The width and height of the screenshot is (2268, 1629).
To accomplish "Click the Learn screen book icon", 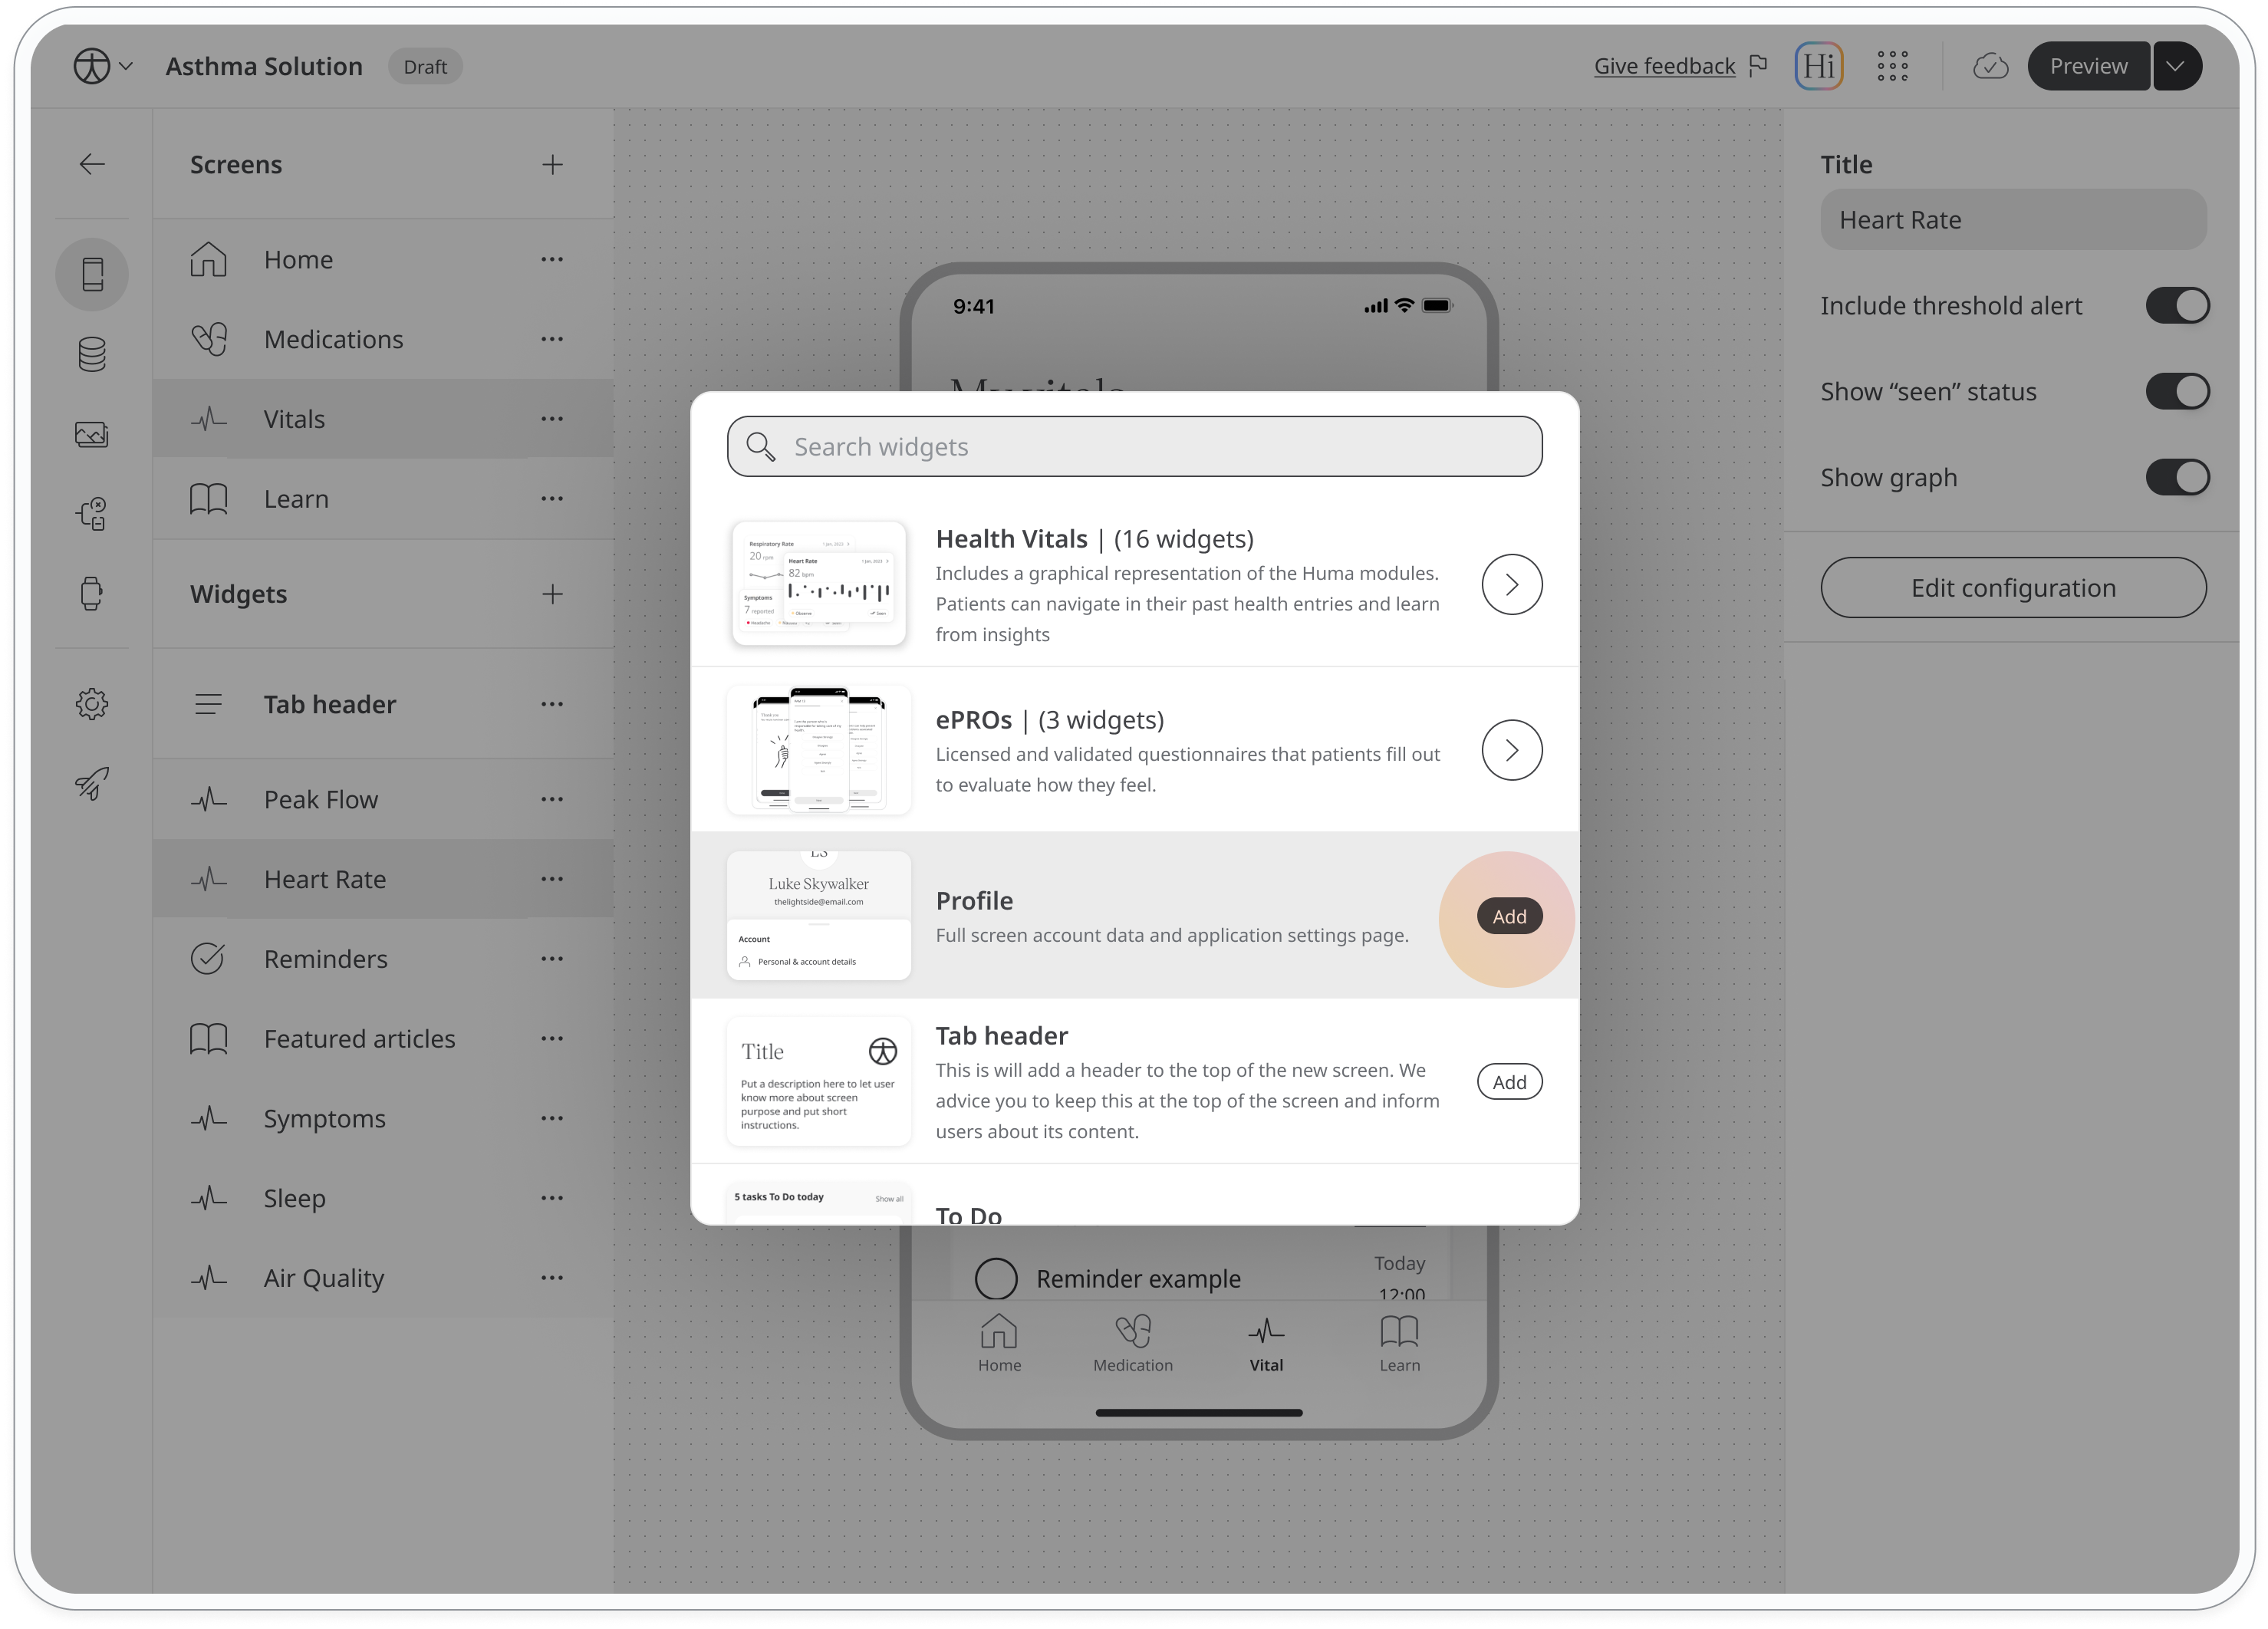I will tap(209, 499).
